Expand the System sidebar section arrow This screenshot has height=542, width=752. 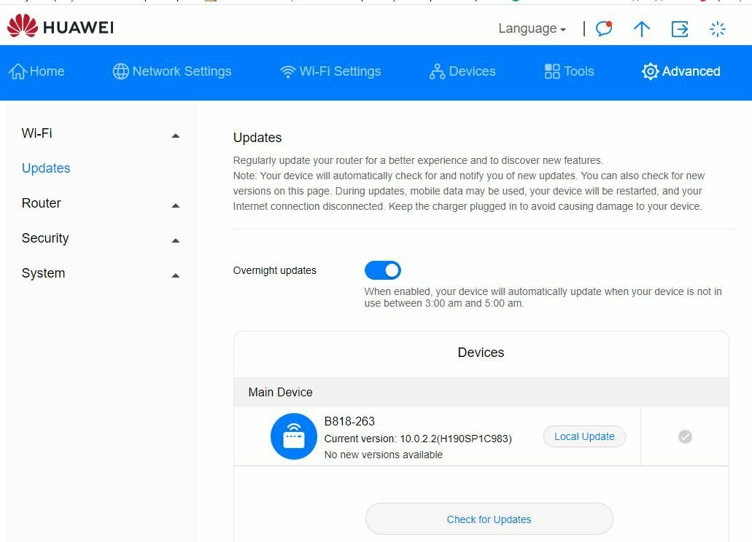[x=176, y=275]
